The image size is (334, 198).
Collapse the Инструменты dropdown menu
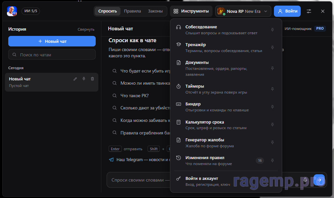click(x=191, y=11)
